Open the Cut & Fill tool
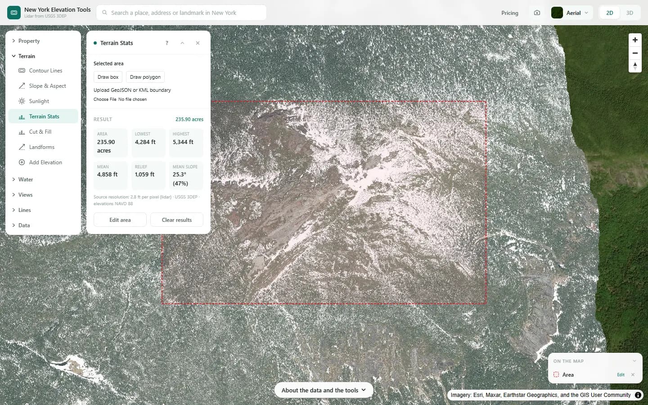The height and width of the screenshot is (405, 648). tap(43, 132)
